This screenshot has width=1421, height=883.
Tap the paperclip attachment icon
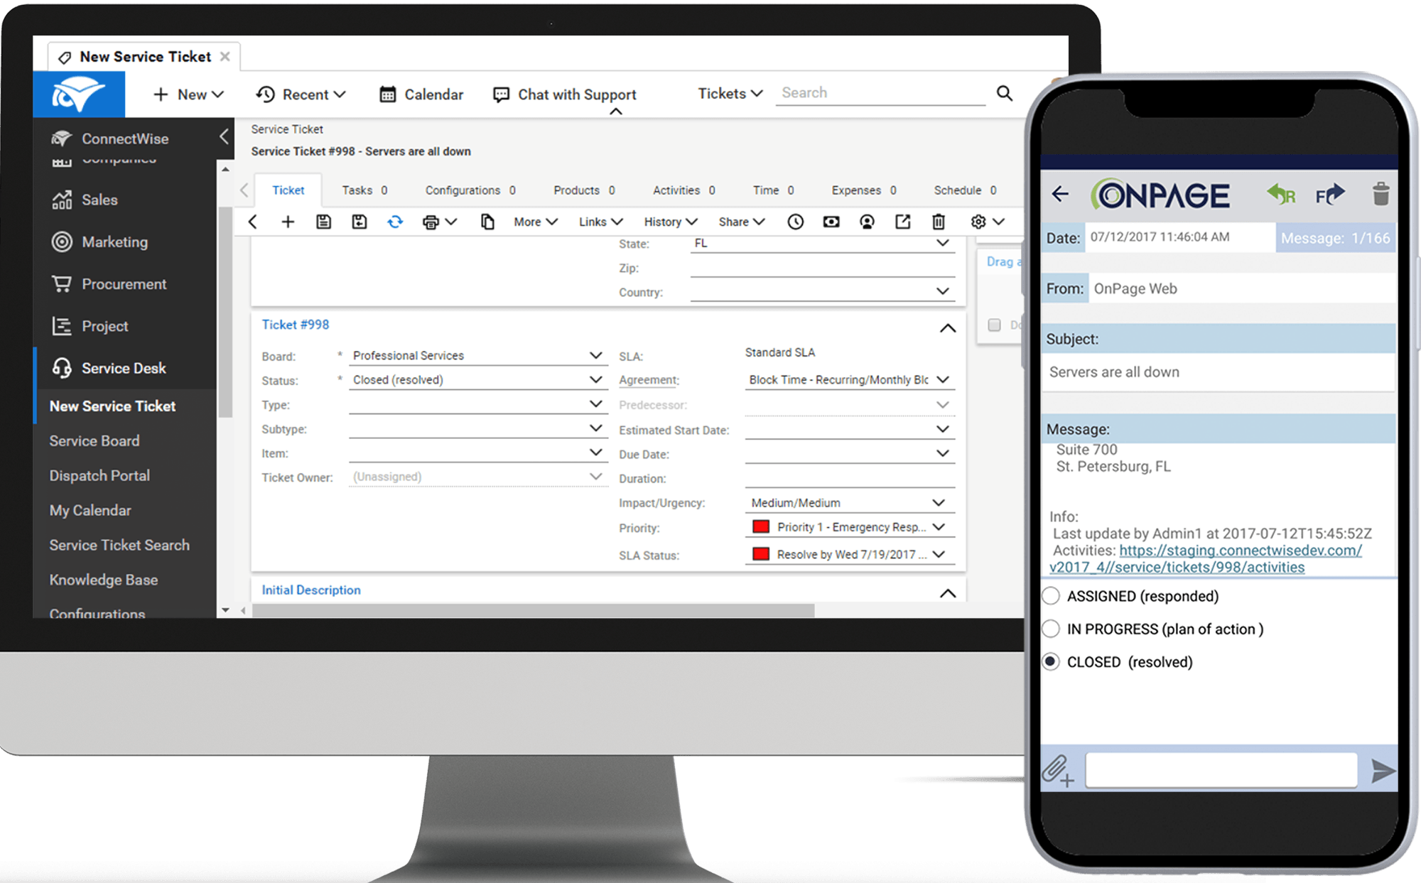click(x=1057, y=770)
